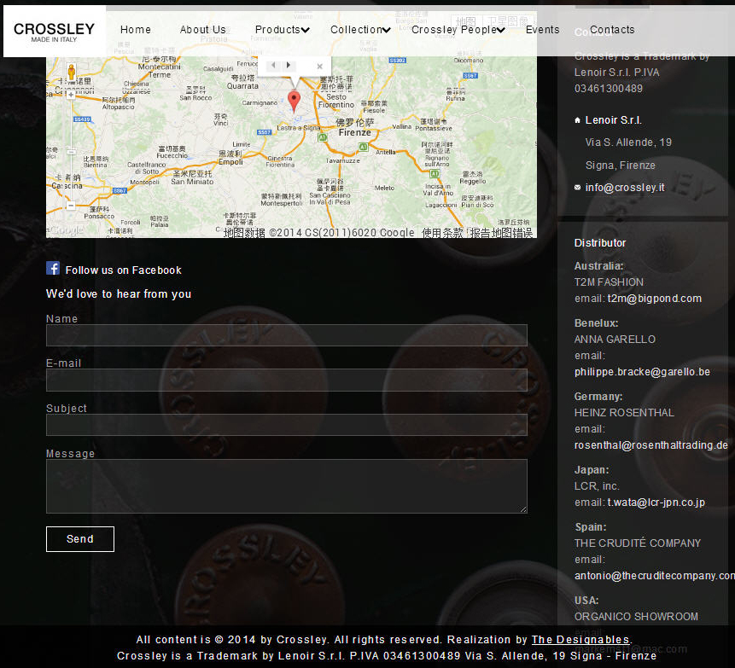Click 'ORGANICO SHOWROOM' distributor name
Image resolution: width=735 pixels, height=668 pixels.
pyautogui.click(x=636, y=617)
